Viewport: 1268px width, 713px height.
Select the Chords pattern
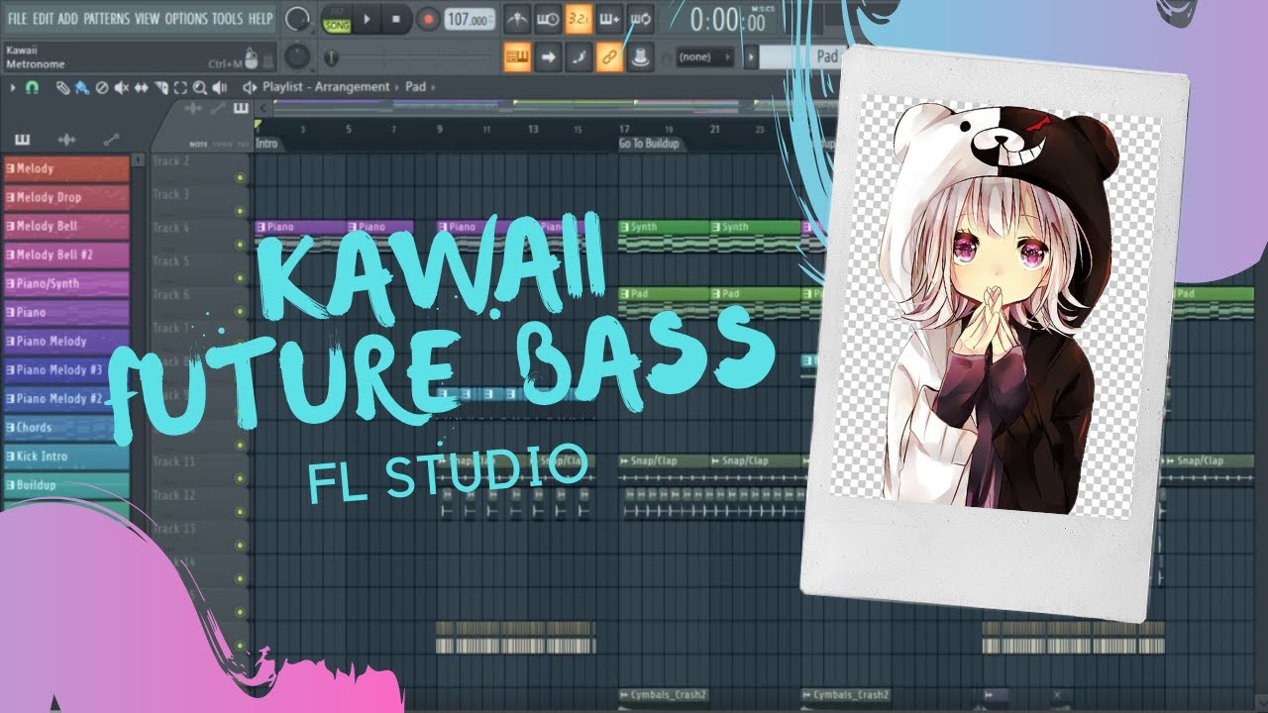point(66,428)
